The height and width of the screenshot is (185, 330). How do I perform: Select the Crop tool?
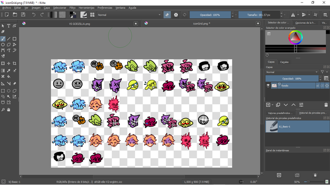pyautogui.click(x=15, y=63)
